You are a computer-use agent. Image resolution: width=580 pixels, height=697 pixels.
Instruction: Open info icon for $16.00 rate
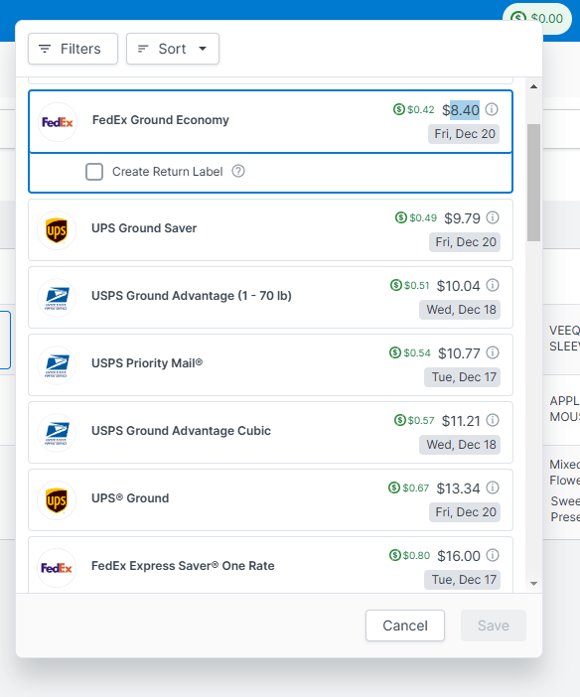tap(493, 556)
